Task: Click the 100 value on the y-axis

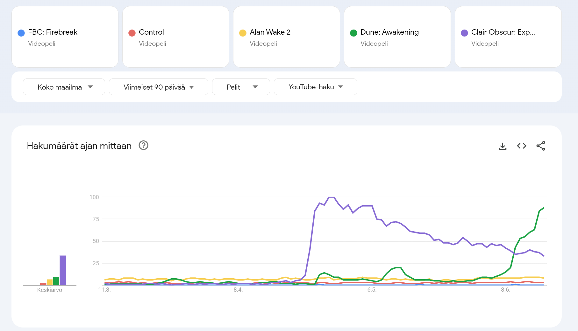Action: (x=94, y=197)
